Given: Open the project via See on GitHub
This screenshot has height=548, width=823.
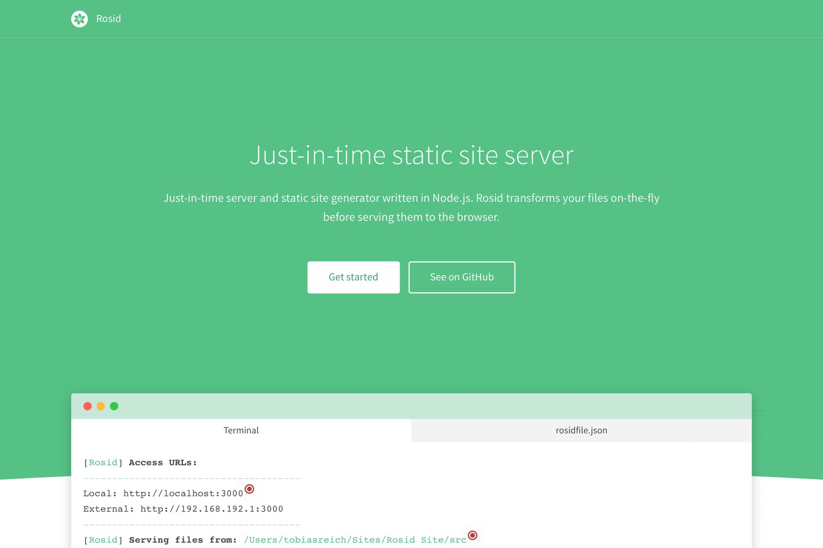Looking at the screenshot, I should [x=462, y=277].
